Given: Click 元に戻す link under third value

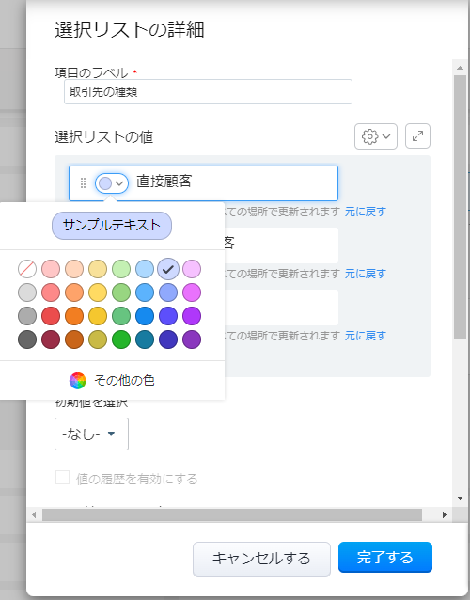Looking at the screenshot, I should point(366,336).
